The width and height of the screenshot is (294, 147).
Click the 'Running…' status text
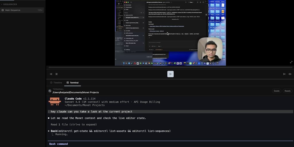coord(61,134)
